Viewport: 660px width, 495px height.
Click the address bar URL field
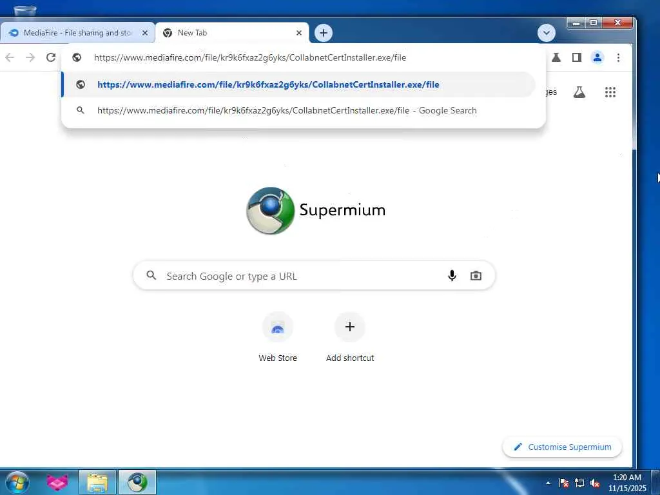[303, 57]
